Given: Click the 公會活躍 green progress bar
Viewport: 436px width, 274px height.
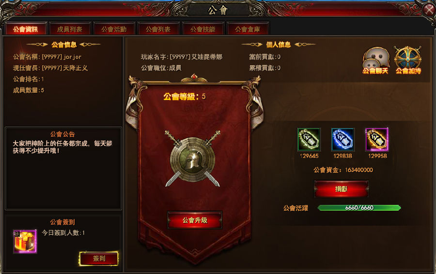Looking at the screenshot, I should tap(359, 208).
